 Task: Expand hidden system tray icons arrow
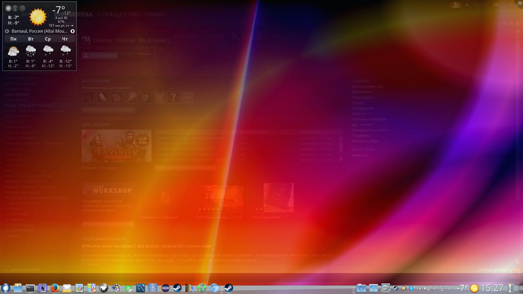click(x=449, y=288)
